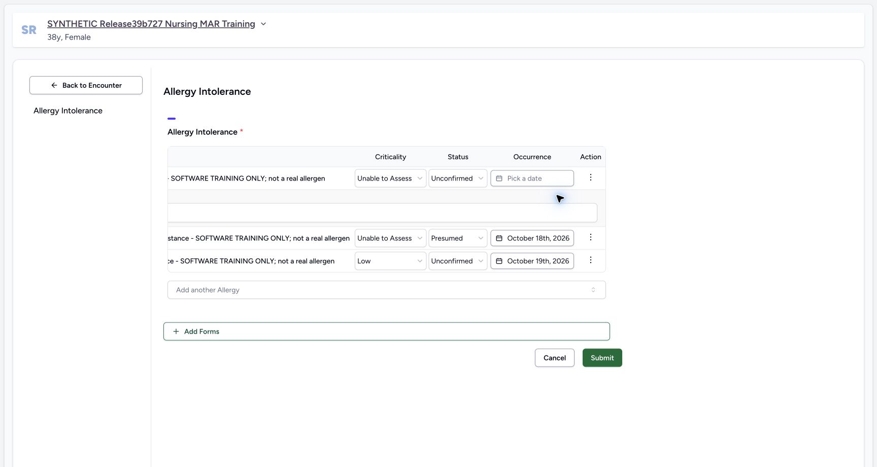
Task: Open actions menu for first allergy row
Action: pos(590,177)
